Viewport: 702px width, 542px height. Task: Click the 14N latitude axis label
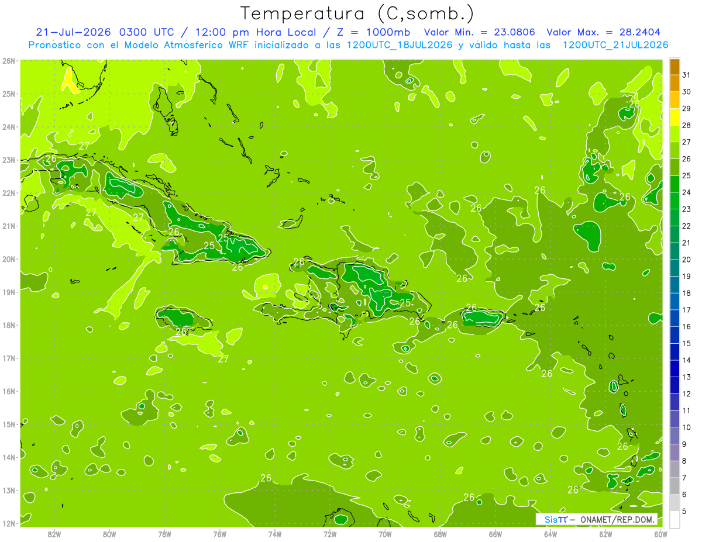point(9,457)
